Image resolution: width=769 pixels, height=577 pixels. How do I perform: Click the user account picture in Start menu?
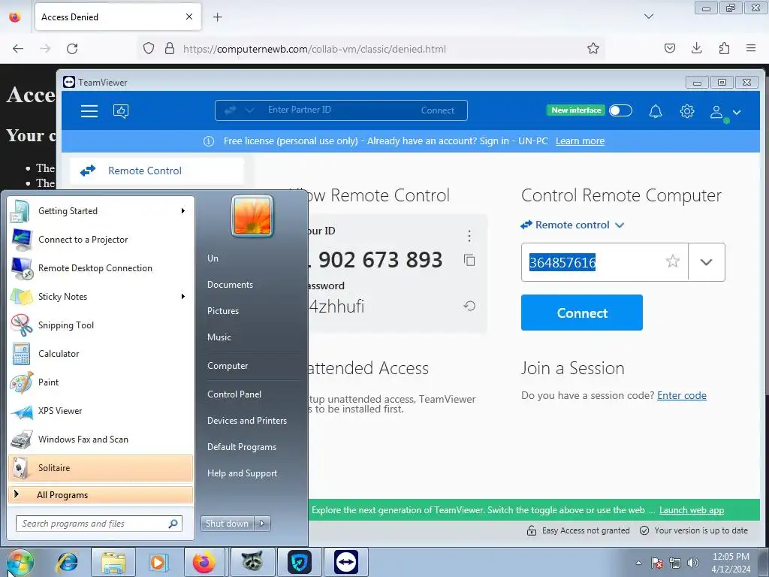tap(252, 216)
